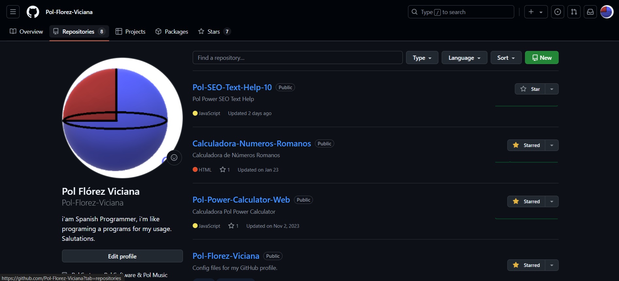Star the Pol-SEO-Text-Help-10 repository
Viewport: 619px width, 281px height.
click(x=530, y=89)
